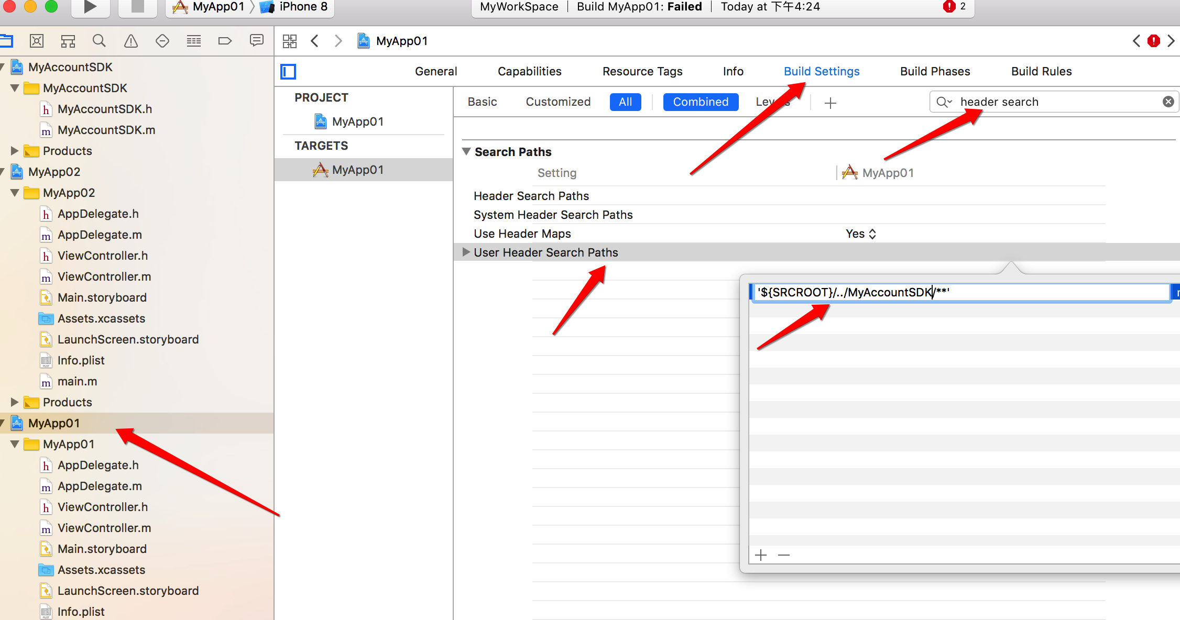Viewport: 1180px width, 620px height.
Task: Click the Build MyApp01 Failed status
Action: tap(639, 6)
